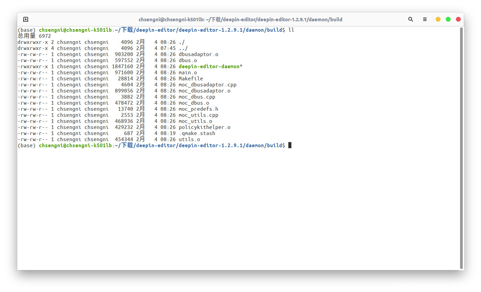Click the 'll' command text
Screen dimensions: 481x292
(291, 30)
